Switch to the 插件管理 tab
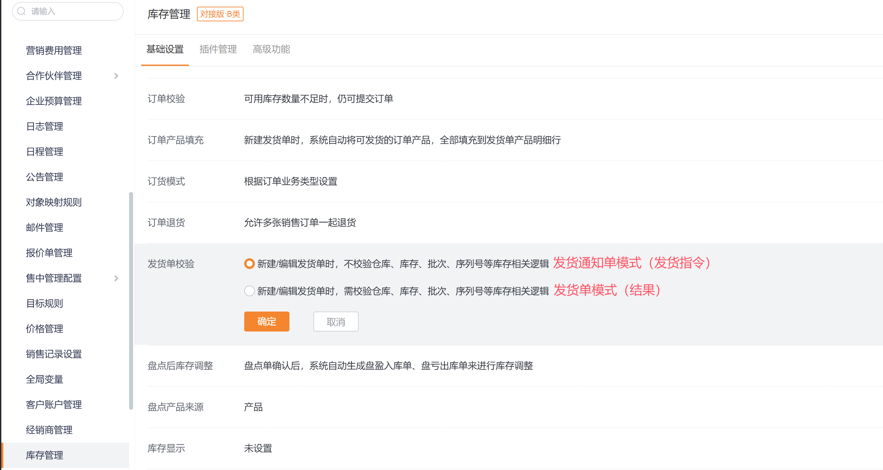Screen dimensions: 883x470 [218, 49]
